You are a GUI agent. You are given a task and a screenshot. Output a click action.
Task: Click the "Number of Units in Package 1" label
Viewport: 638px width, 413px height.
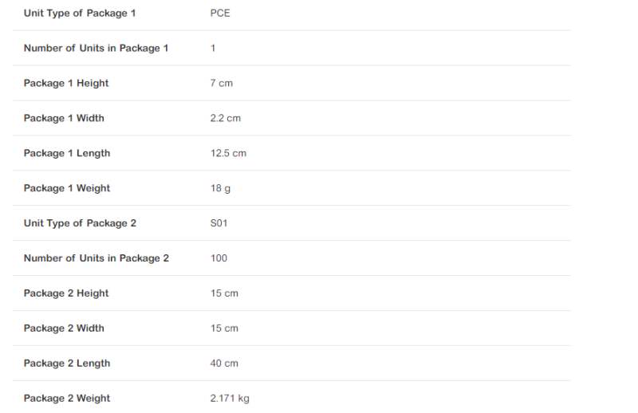point(96,48)
